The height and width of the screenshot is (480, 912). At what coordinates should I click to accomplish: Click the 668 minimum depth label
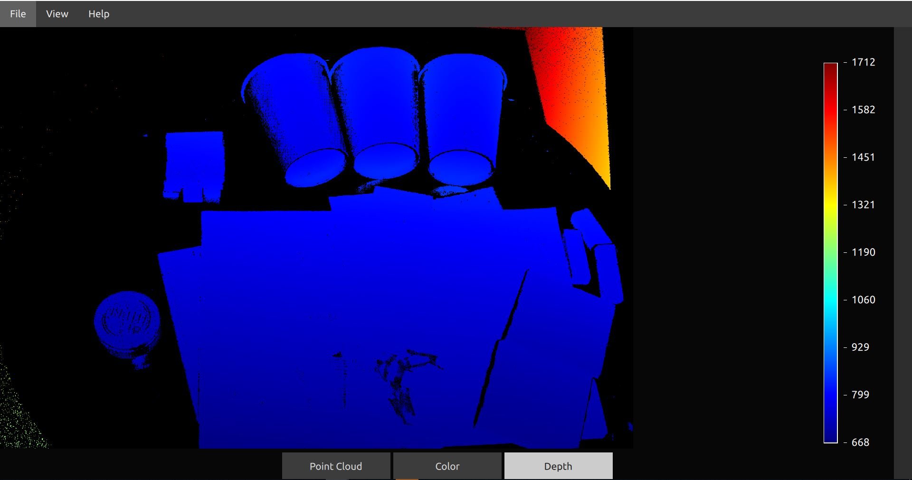[x=860, y=442]
